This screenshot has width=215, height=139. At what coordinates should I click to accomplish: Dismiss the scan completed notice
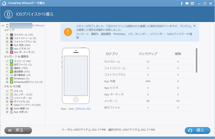(195, 26)
